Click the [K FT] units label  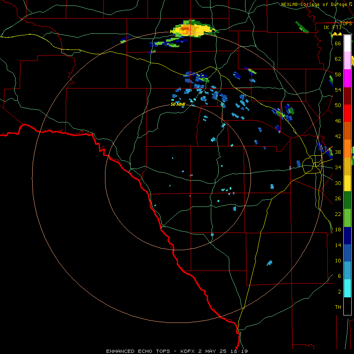[x=332, y=28]
